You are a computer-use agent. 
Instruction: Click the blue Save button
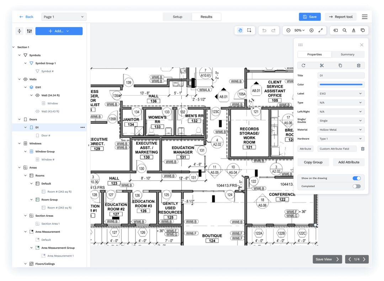point(310,17)
